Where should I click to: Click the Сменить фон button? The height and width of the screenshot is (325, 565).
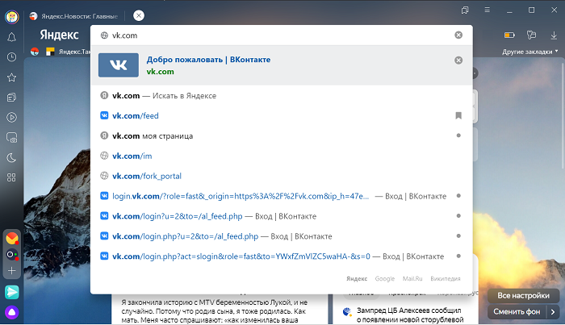pyautogui.click(x=517, y=311)
